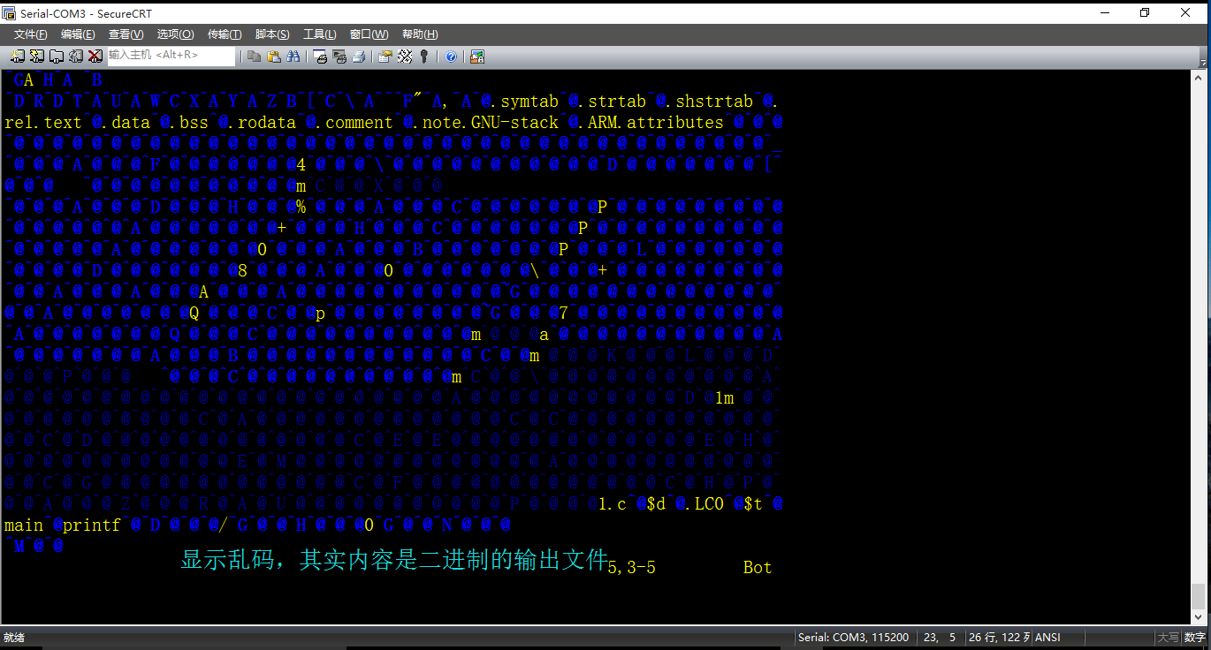Open the 文件(F) menu
This screenshot has width=1211, height=650.
30,34
